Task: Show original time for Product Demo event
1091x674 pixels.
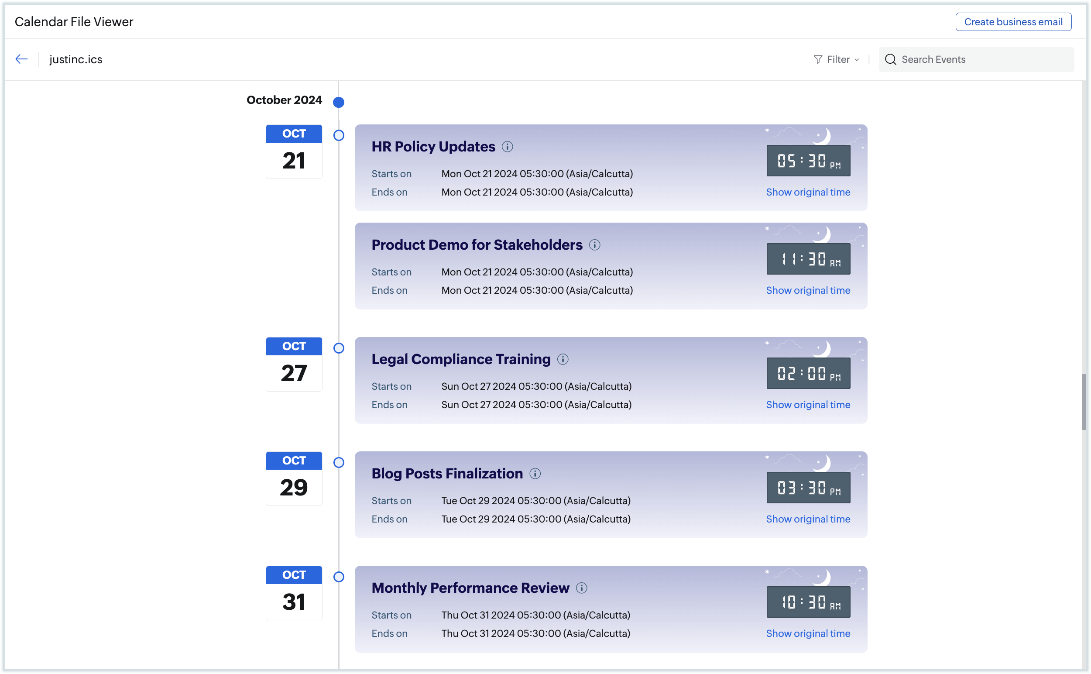Action: coord(807,290)
